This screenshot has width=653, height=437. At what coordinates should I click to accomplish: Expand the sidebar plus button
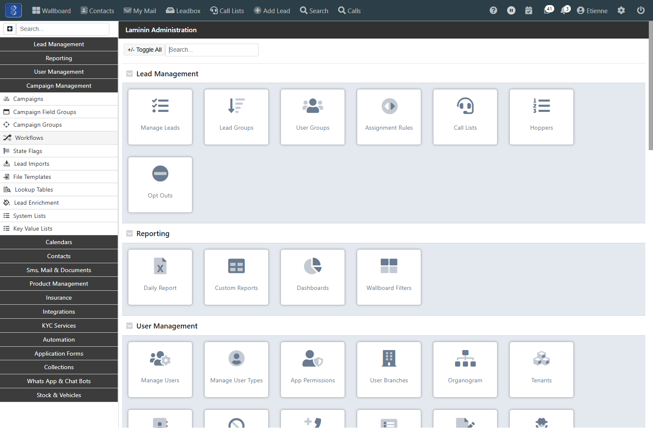(x=10, y=29)
